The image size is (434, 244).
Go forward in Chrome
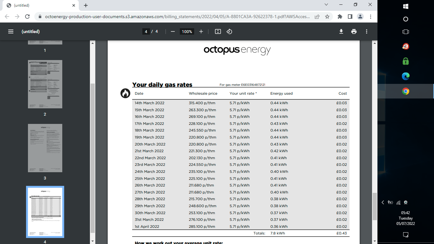17,17
